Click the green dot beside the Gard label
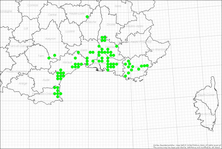The width and height of the screenshot is (222, 149). tap(78, 52)
